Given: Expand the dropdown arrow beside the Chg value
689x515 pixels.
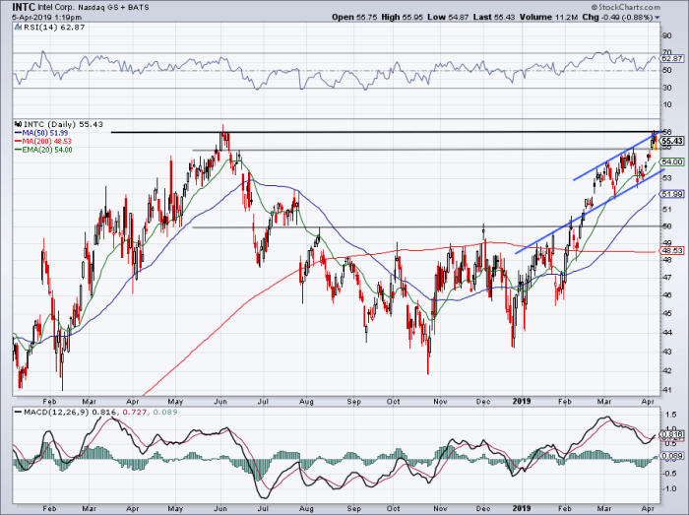Looking at the screenshot, I should tap(657, 18).
